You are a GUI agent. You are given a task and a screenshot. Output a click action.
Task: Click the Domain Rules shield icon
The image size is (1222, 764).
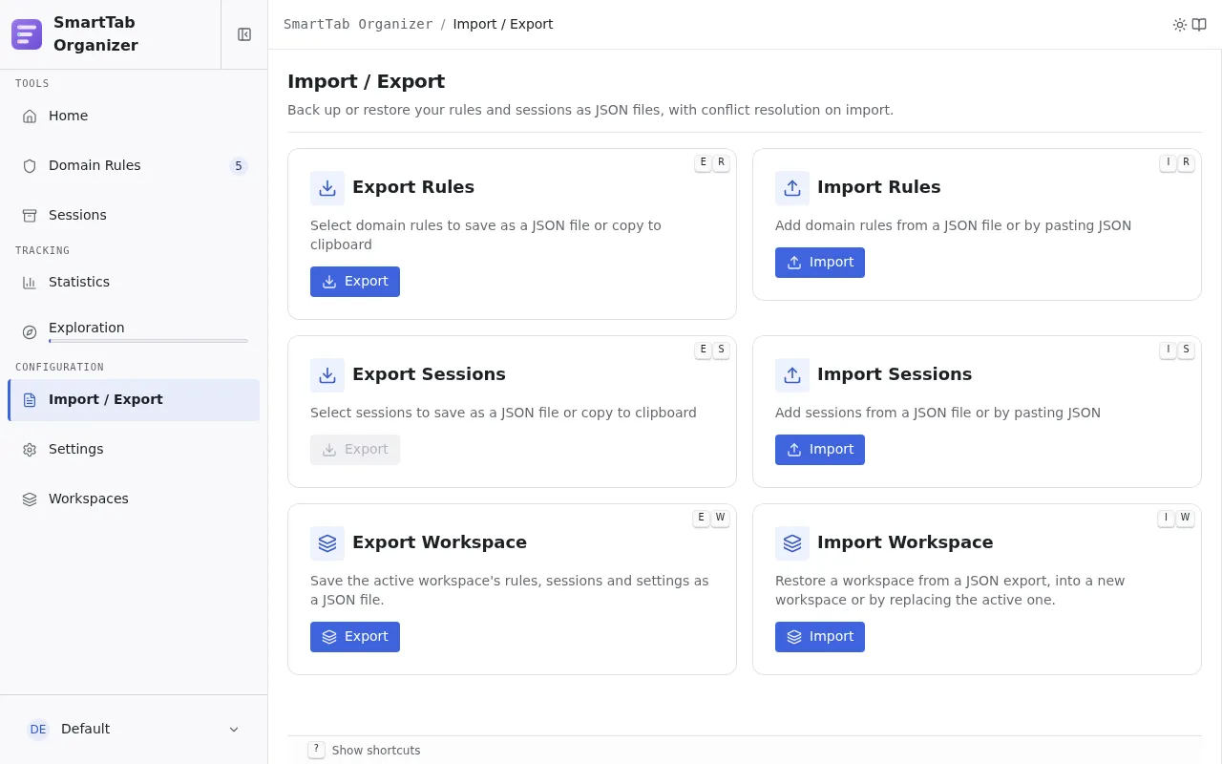pyautogui.click(x=30, y=166)
